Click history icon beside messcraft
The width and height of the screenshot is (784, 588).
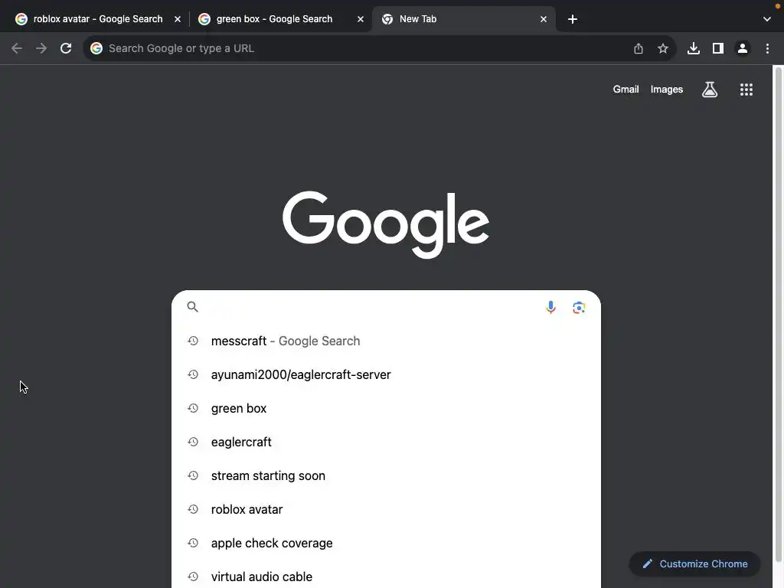[193, 341]
